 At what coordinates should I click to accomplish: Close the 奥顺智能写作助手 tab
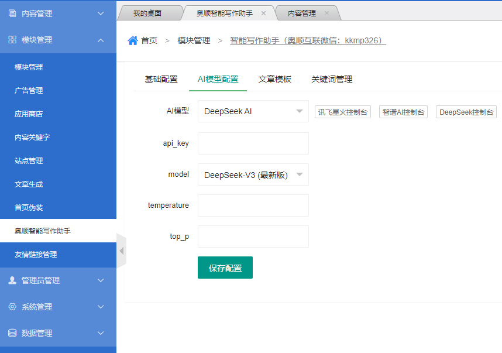(263, 13)
